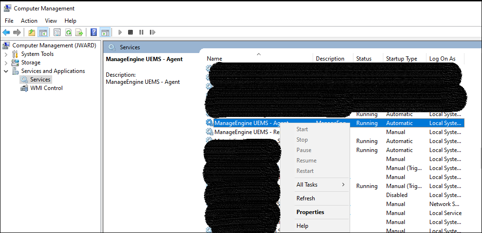Click Automatic startup type of highlighted Agent row

[x=399, y=123]
